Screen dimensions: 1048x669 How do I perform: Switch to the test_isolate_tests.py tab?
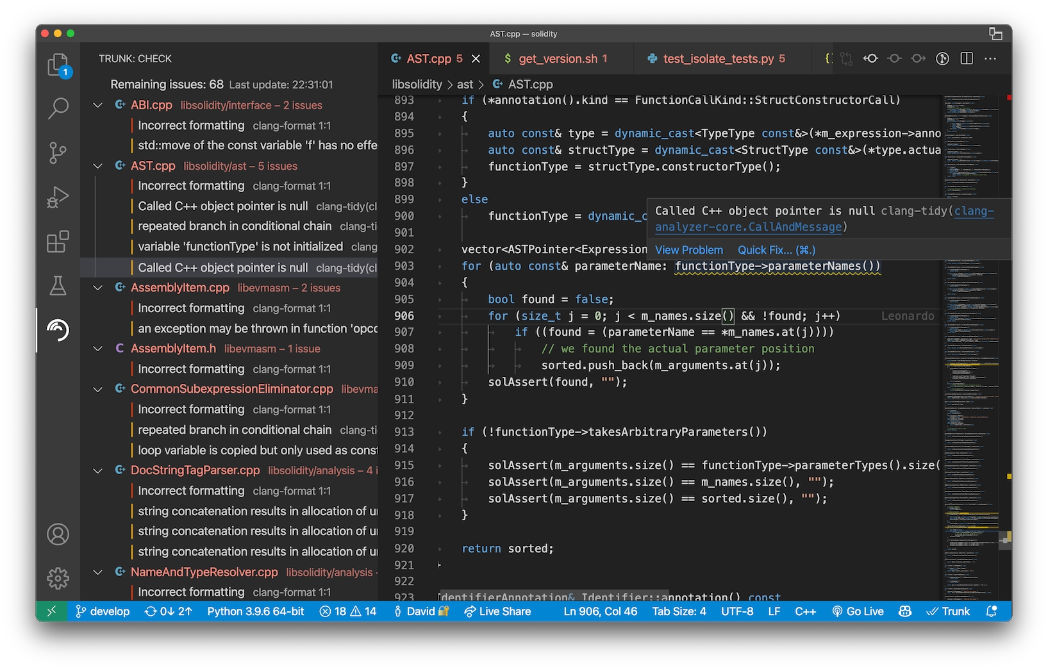point(717,59)
